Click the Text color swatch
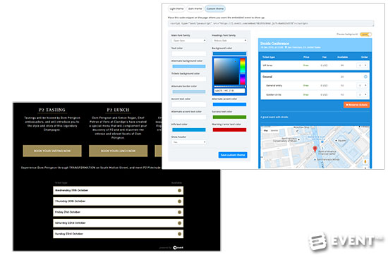This screenshot has width=388, height=257. pyautogui.click(x=189, y=54)
